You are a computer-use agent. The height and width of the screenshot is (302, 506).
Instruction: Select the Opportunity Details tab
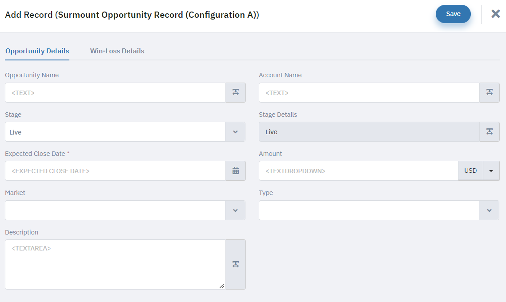click(37, 51)
